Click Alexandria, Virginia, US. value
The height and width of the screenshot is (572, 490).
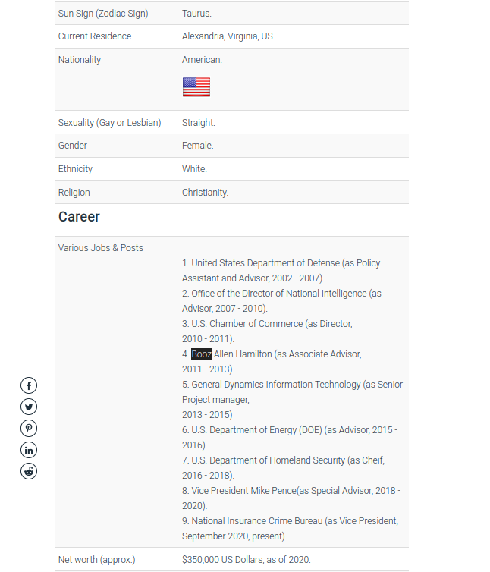pyautogui.click(x=228, y=36)
